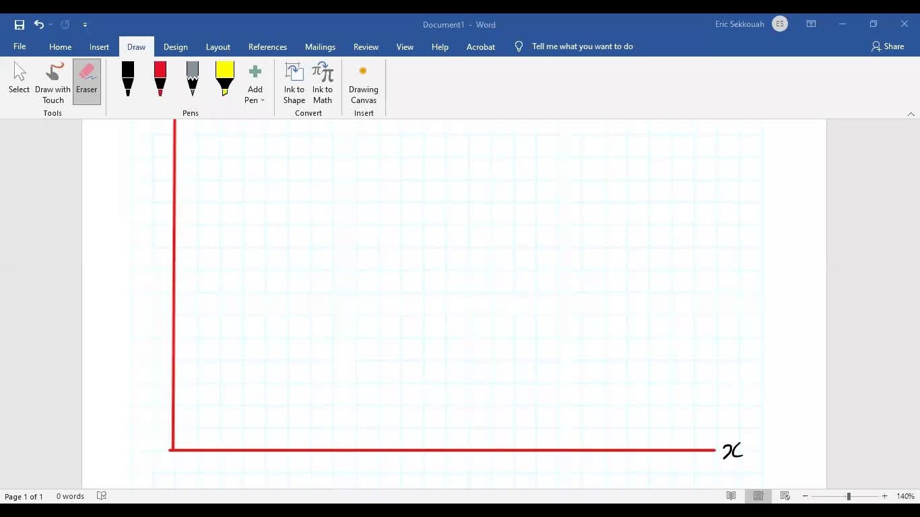
Task: Expand the Undo history dropdown arrow
Action: [x=51, y=24]
